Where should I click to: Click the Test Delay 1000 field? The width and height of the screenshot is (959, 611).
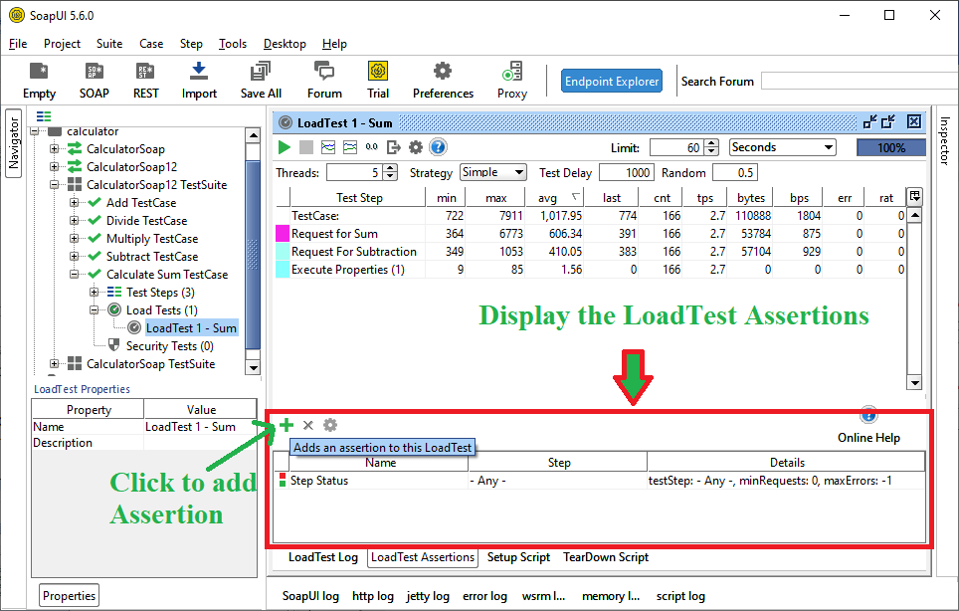click(x=627, y=172)
